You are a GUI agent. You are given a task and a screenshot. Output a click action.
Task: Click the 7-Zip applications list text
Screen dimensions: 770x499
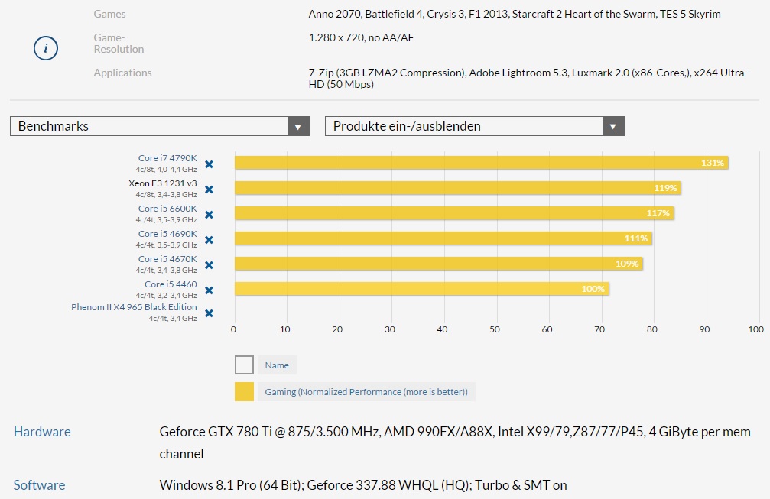[x=528, y=79]
